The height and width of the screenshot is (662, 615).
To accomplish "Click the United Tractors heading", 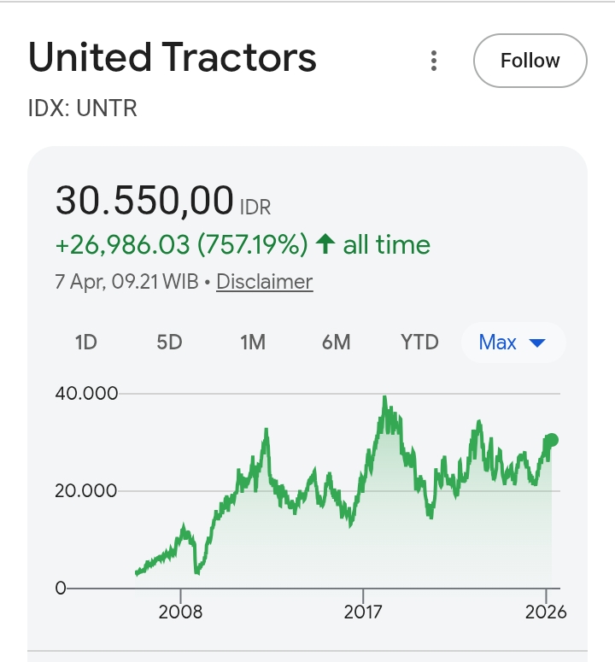I will pyautogui.click(x=173, y=58).
